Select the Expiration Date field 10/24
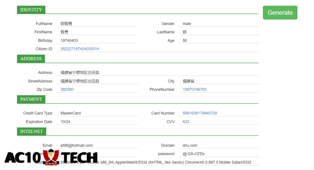This screenshot has width=314, height=170. pos(98,122)
